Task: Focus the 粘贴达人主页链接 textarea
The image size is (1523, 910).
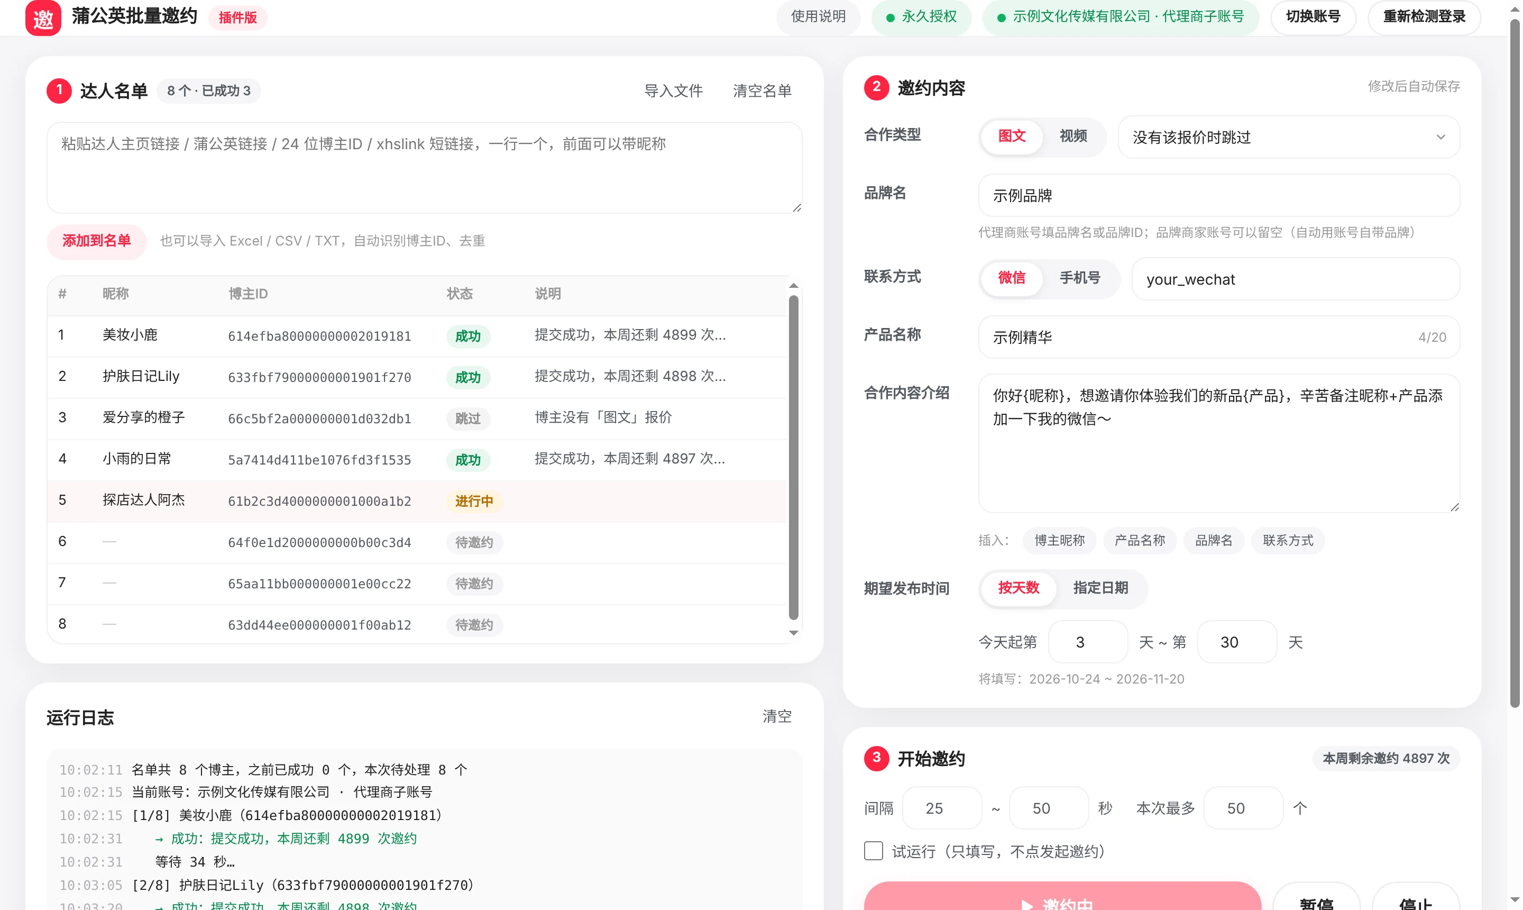Action: coord(425,167)
